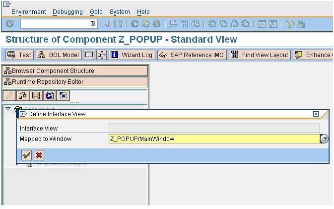Click the document list icon in repository toolbar
This screenshot has height=209, width=334.
(x=63, y=95)
